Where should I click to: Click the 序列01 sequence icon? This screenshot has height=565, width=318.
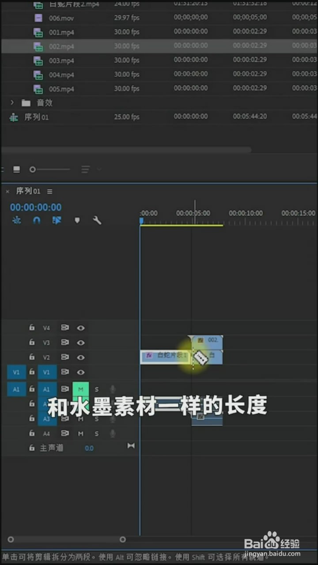(x=14, y=117)
